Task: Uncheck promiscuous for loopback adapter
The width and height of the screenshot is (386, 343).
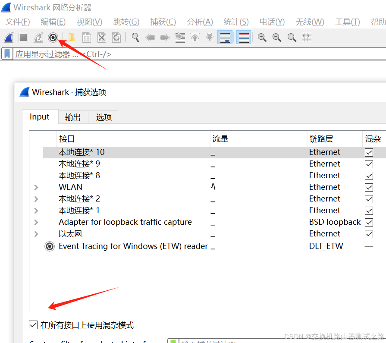Action: click(369, 222)
